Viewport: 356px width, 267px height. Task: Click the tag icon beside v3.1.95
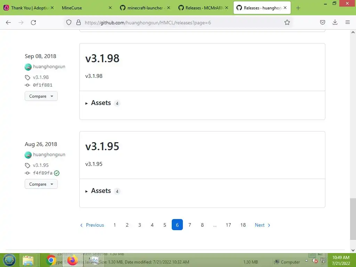[x=27, y=165]
